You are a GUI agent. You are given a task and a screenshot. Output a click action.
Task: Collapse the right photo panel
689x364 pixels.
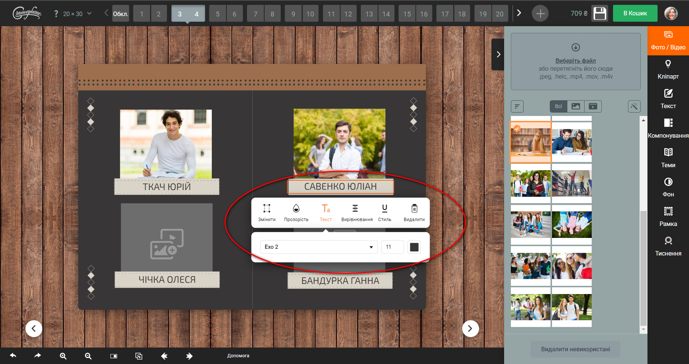[x=498, y=55]
